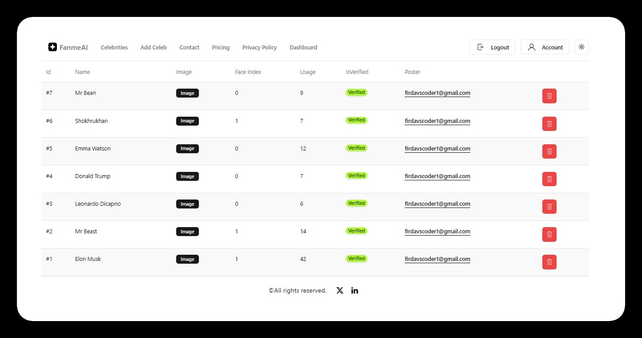642x338 pixels.
Task: Click poster email in Shokhrukhan row
Action: pyautogui.click(x=437, y=121)
